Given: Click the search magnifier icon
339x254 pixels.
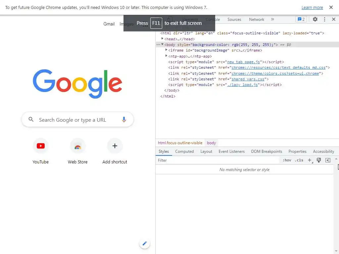Looking at the screenshot, I should 31,119.
